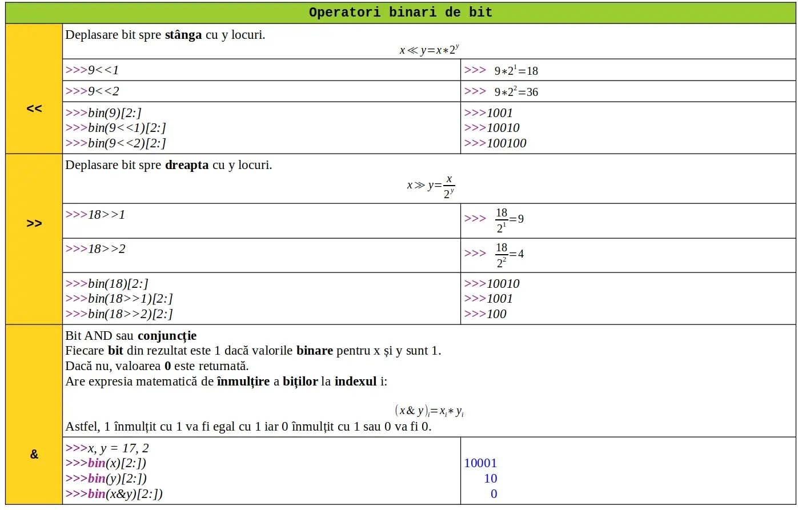Click the sentence 'Are expresia matematică de înmulțire'
The height and width of the screenshot is (510, 798).
click(x=226, y=382)
